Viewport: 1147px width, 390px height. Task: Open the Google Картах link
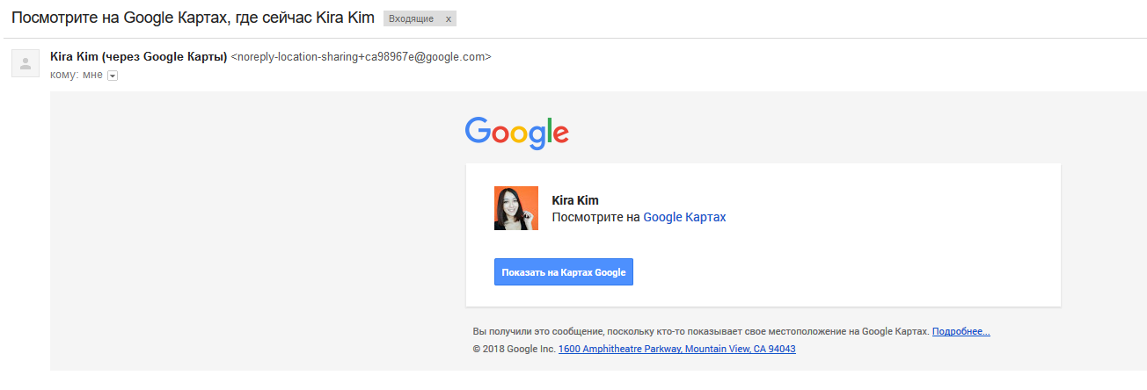pyautogui.click(x=684, y=217)
